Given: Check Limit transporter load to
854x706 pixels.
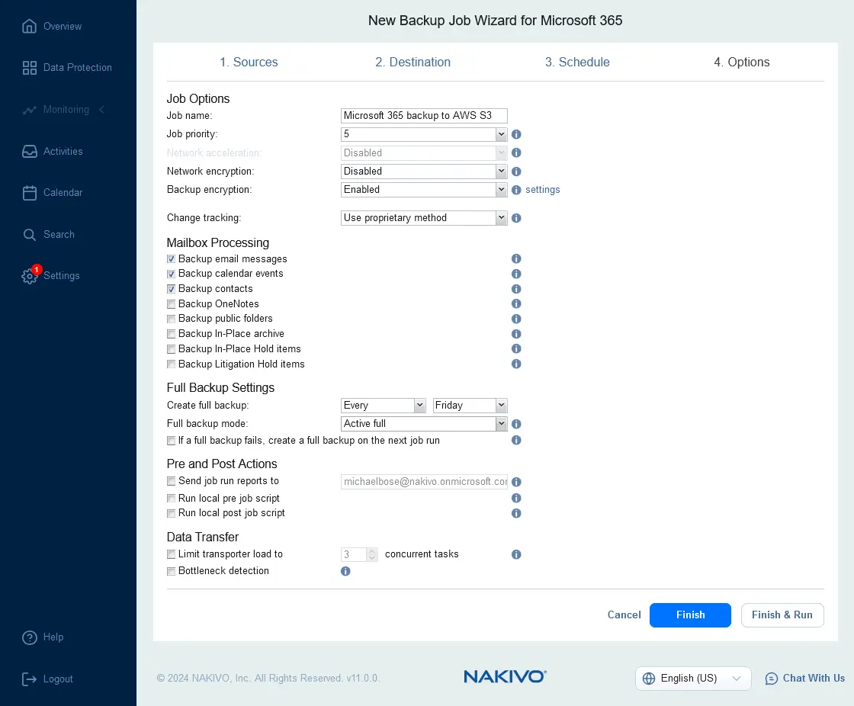Looking at the screenshot, I should (171, 554).
